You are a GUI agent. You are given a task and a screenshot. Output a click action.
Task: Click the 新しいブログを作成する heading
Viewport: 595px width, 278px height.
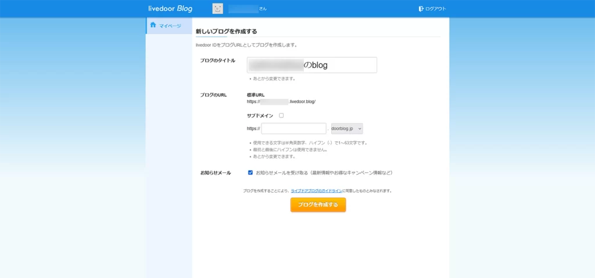227,31
